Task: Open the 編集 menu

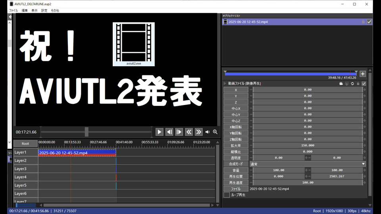Action: coord(25,10)
